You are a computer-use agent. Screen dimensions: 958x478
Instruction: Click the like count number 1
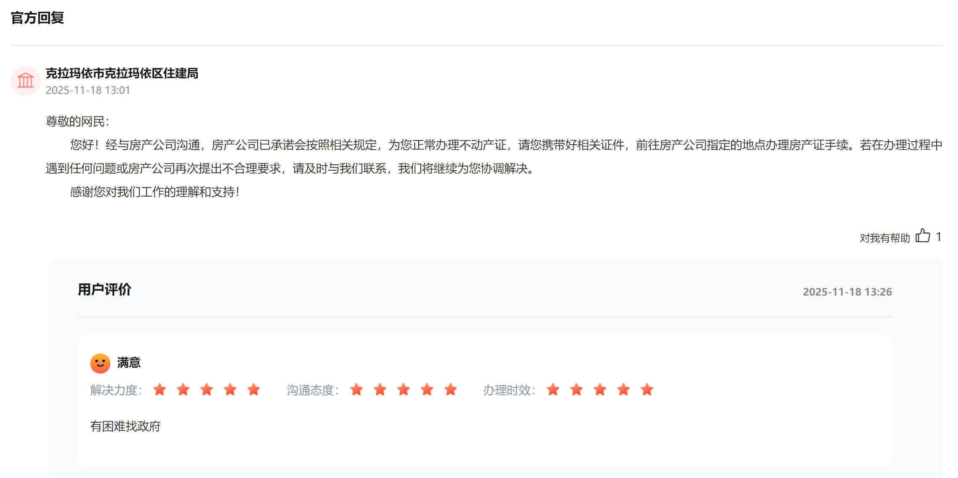(x=938, y=237)
